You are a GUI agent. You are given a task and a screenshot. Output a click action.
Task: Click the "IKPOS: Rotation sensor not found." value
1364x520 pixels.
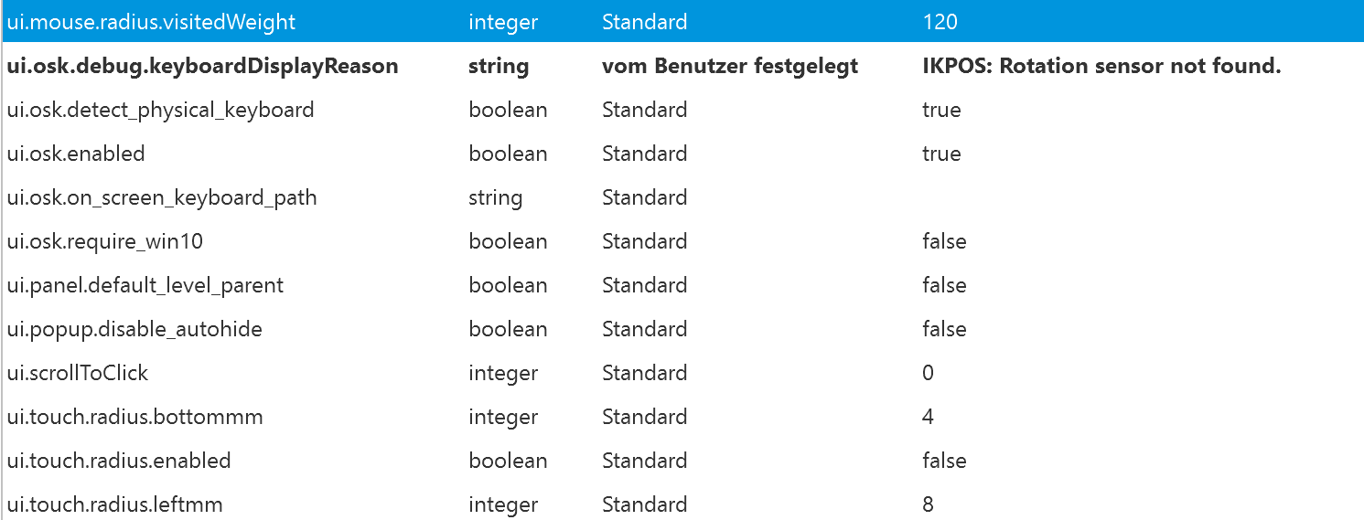coord(1101,66)
